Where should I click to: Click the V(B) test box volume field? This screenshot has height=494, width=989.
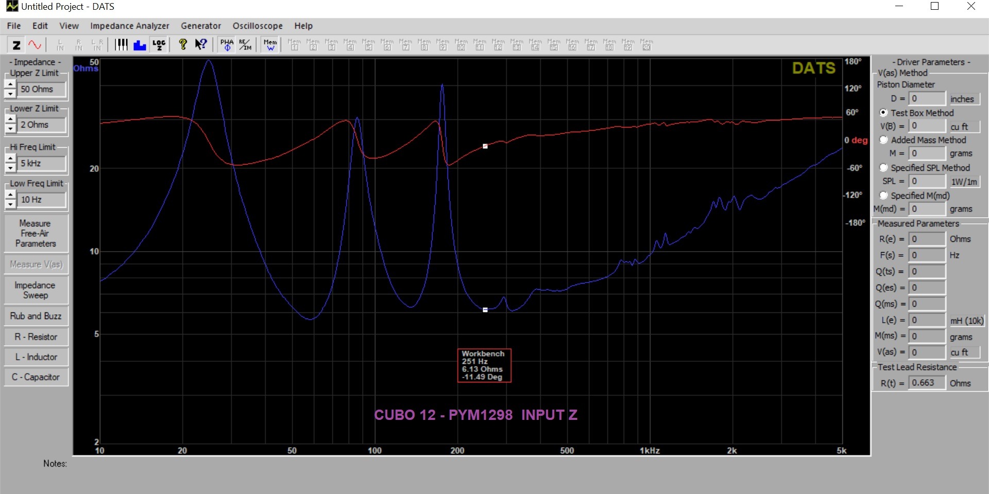pyautogui.click(x=927, y=126)
